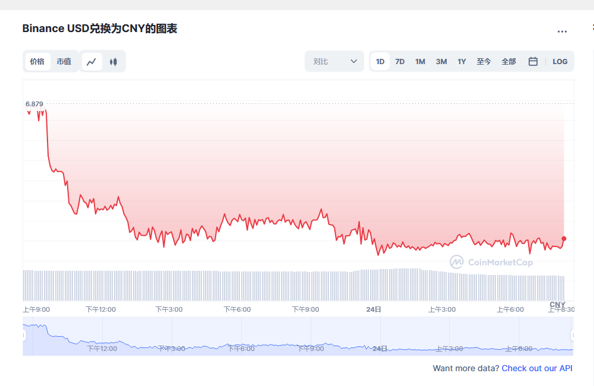Toggle the LOG scale button
The height and width of the screenshot is (386, 594).
click(x=560, y=61)
